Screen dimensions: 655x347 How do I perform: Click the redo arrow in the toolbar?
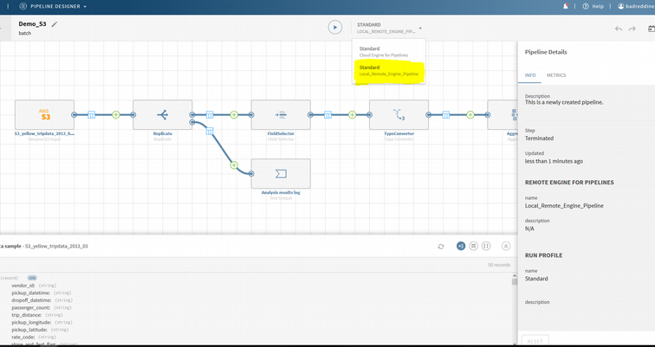coord(632,29)
